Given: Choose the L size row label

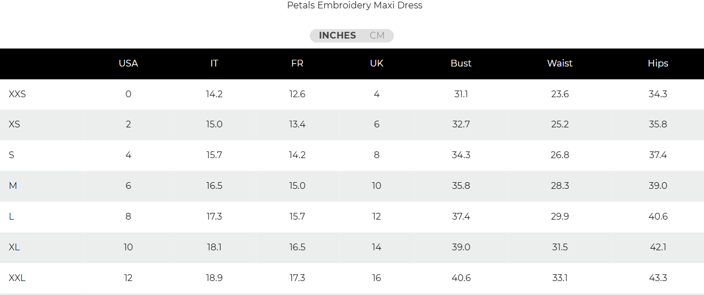Looking at the screenshot, I should coord(12,217).
